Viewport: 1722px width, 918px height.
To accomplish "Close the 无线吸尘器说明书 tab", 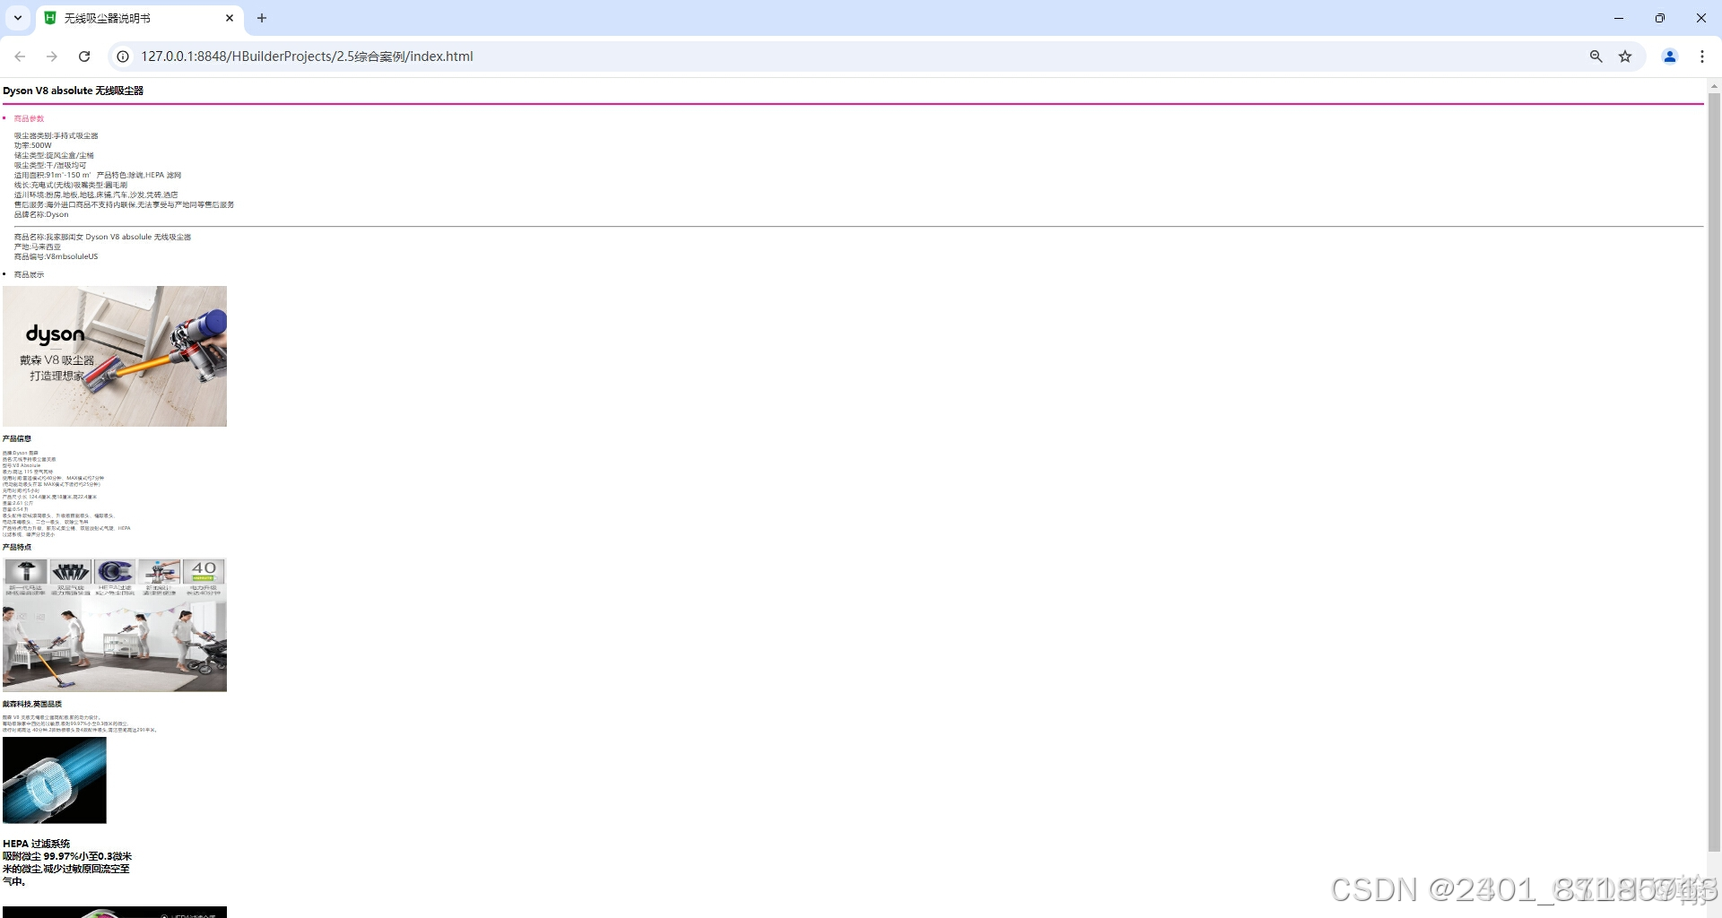I will 230,18.
